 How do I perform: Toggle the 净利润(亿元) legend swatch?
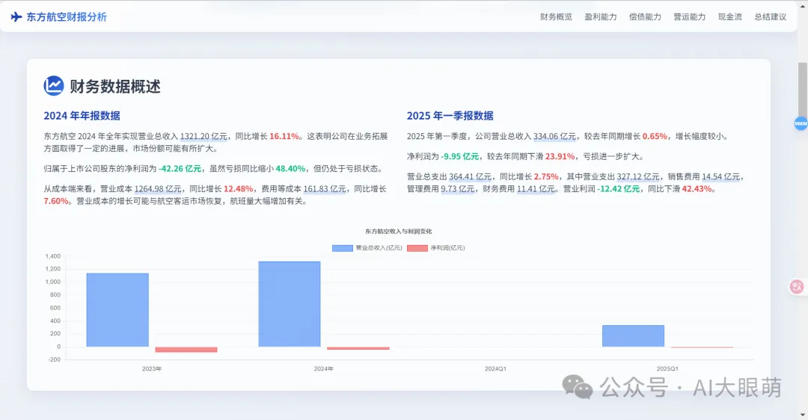click(x=417, y=248)
